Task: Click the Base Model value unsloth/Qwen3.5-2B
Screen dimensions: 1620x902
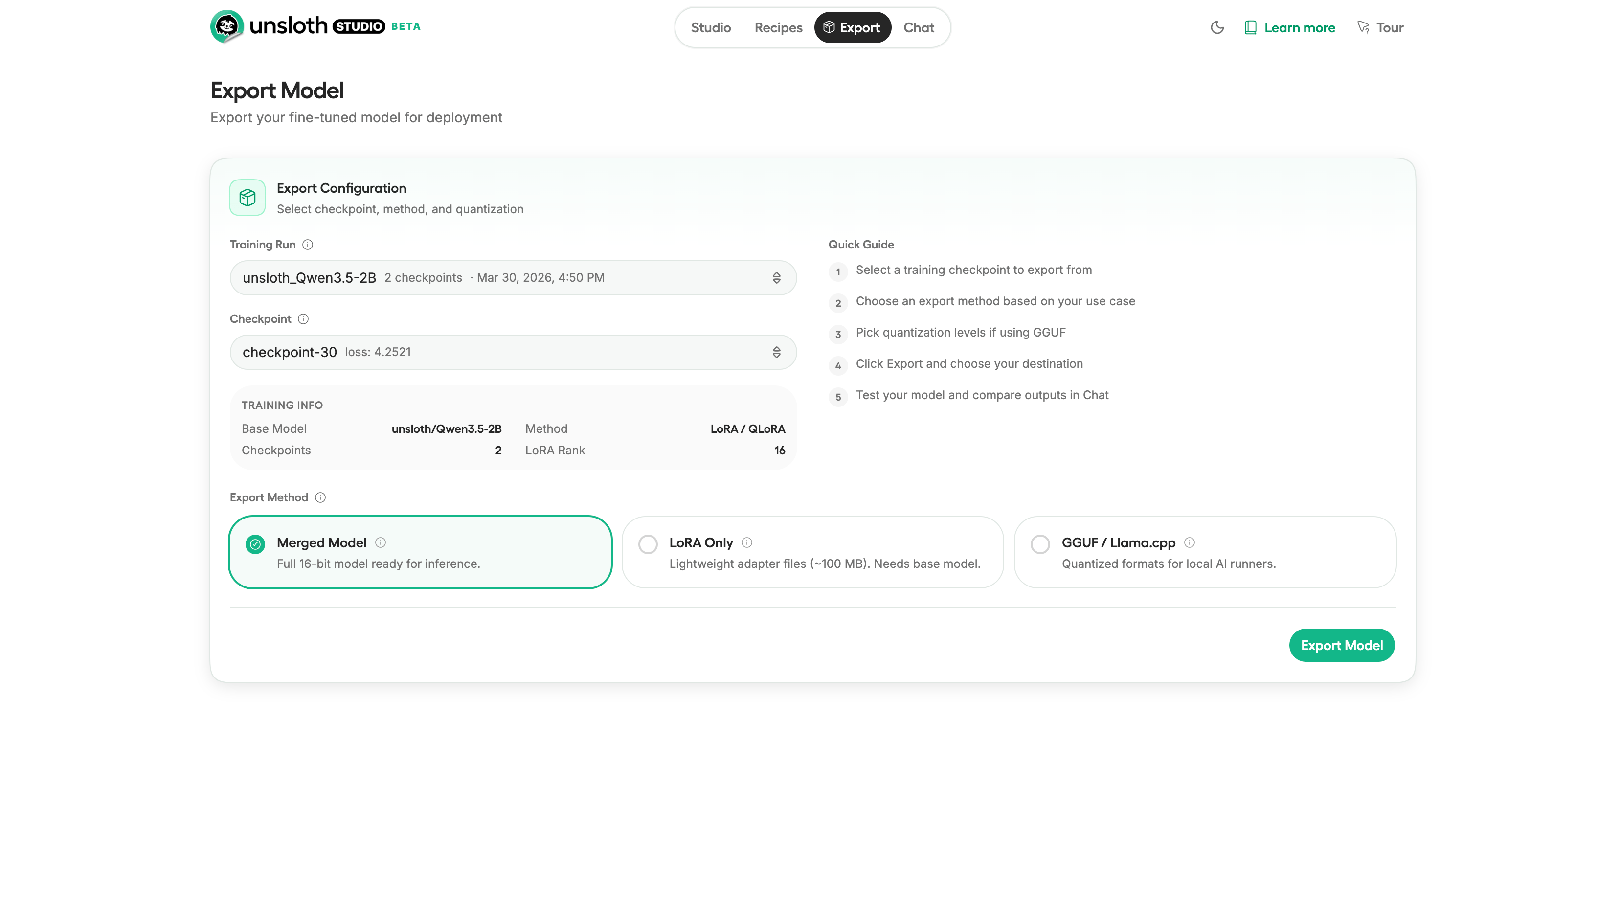Action: (447, 429)
